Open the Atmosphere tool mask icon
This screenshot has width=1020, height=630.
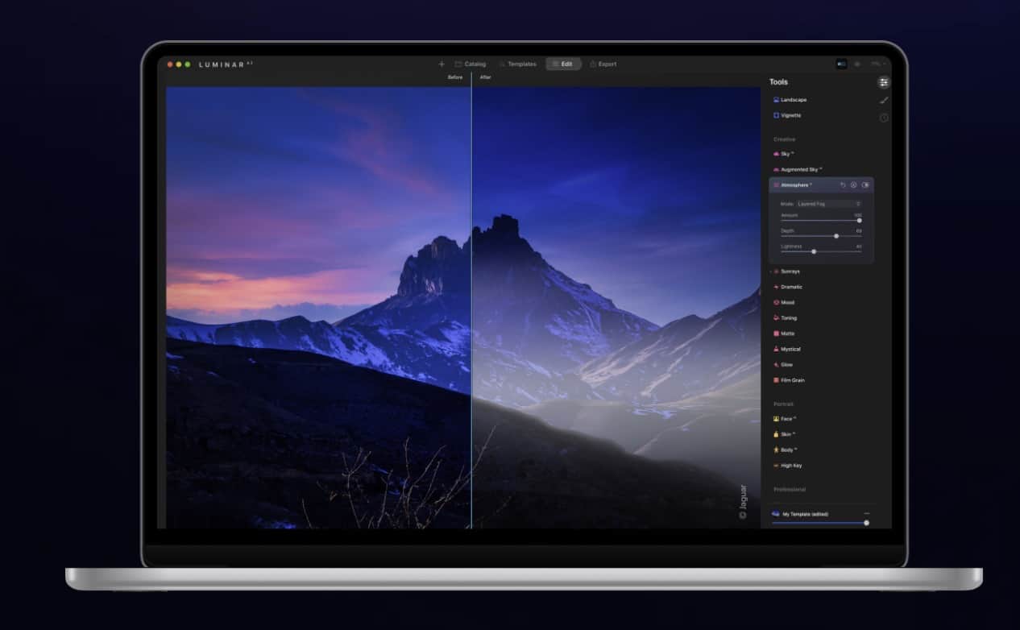(853, 185)
